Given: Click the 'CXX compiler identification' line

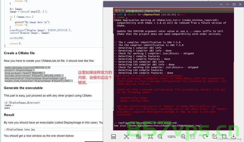Looking at the screenshot, I should [149, 45].
